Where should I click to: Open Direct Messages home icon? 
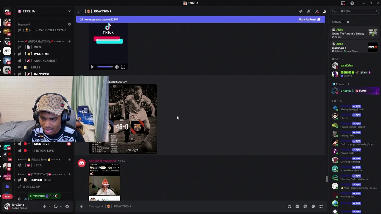[x=7, y=11]
